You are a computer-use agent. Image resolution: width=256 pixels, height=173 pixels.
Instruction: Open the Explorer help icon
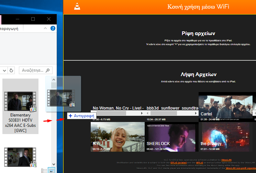[53, 28]
